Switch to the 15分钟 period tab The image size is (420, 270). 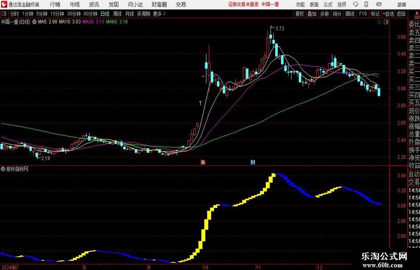pyautogui.click(x=57, y=14)
